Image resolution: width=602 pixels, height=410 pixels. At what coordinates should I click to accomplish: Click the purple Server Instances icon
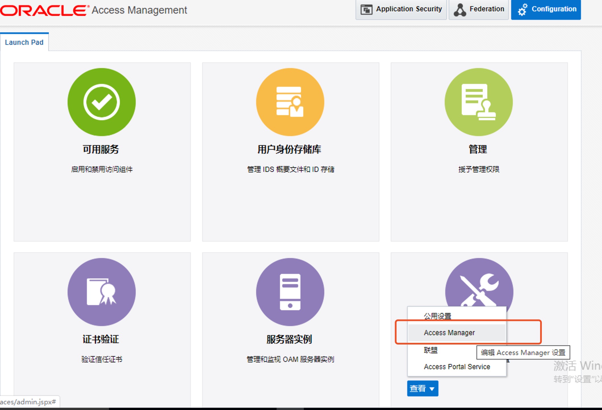[290, 292]
